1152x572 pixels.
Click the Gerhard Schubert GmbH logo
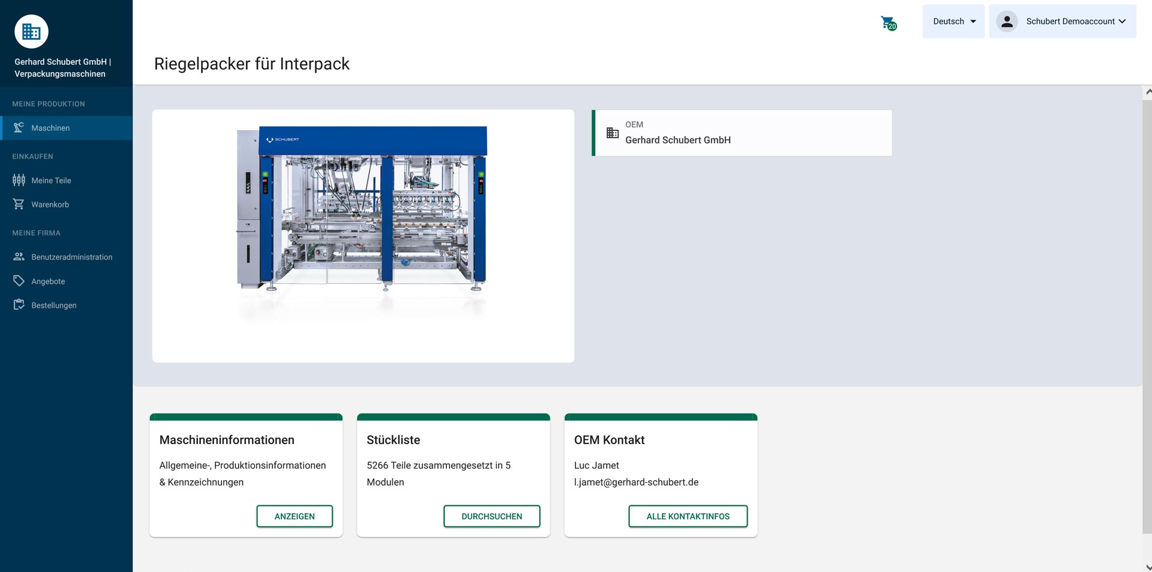(x=31, y=31)
